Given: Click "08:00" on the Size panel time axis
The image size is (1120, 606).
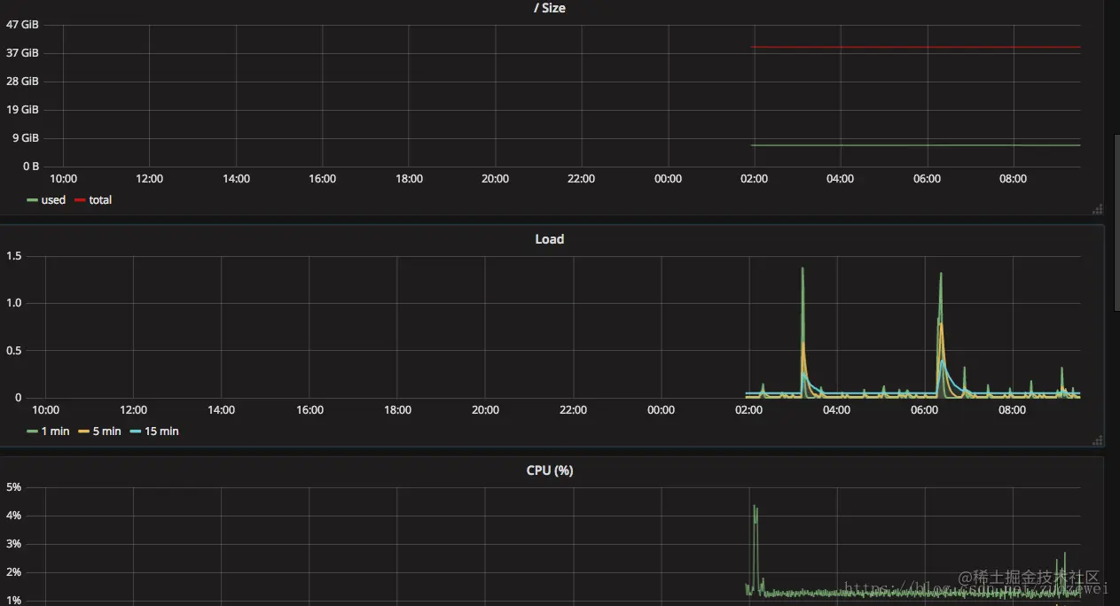Looking at the screenshot, I should click(1013, 179).
